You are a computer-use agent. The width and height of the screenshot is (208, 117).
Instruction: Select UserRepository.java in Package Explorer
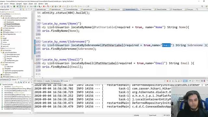tap(12, 60)
